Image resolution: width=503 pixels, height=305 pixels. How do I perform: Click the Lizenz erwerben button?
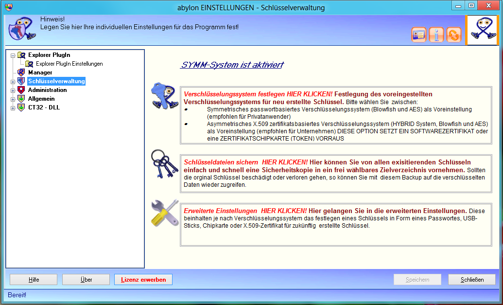coord(143,280)
